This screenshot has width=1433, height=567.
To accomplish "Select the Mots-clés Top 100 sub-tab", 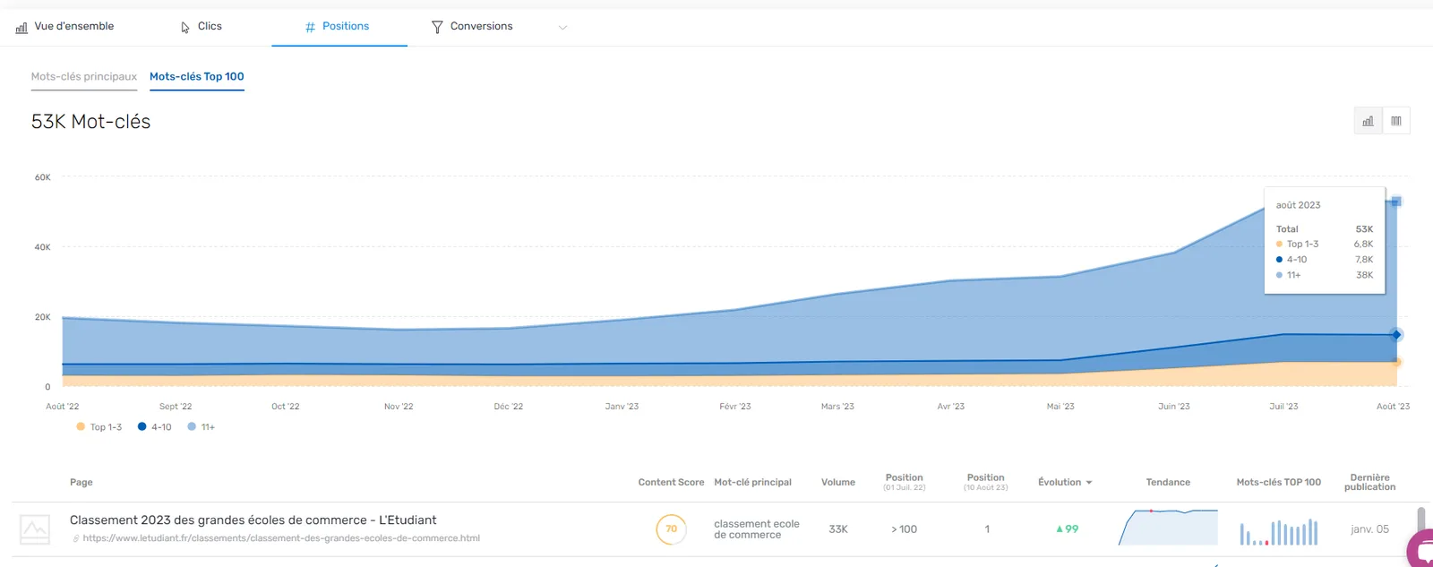I will [197, 77].
